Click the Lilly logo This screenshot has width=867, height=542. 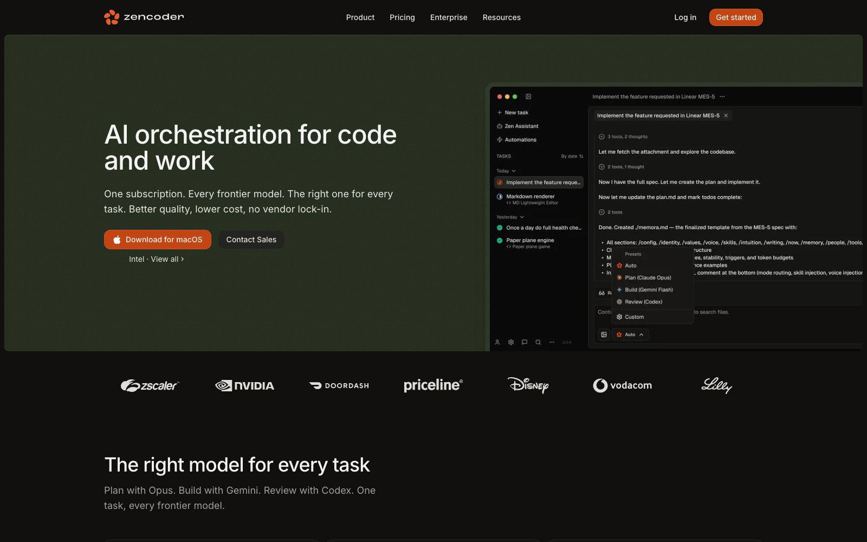click(x=717, y=385)
